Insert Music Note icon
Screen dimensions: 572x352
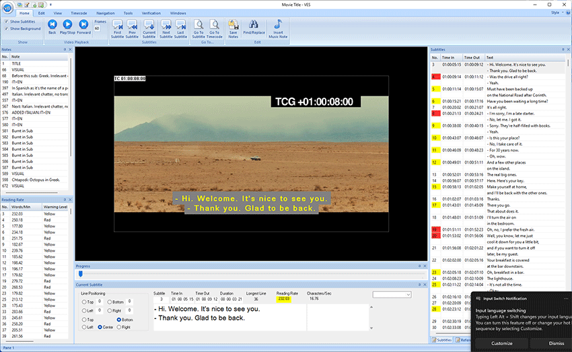pos(278,24)
